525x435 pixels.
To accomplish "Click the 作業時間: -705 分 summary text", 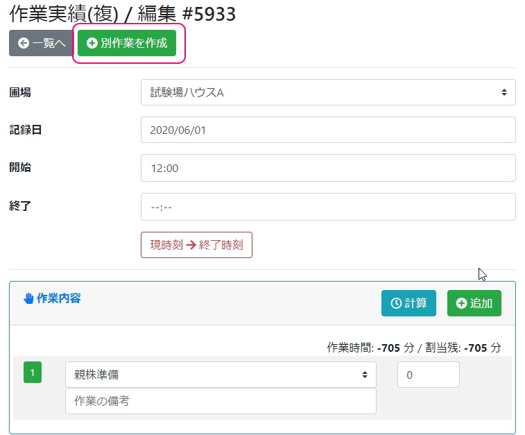I will point(370,348).
